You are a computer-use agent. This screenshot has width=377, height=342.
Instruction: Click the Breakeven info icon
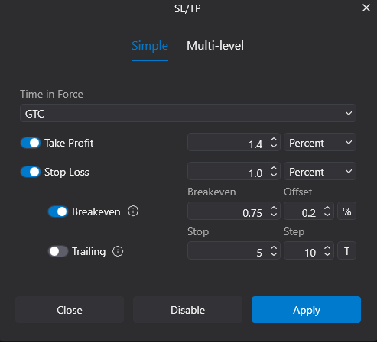[133, 211]
